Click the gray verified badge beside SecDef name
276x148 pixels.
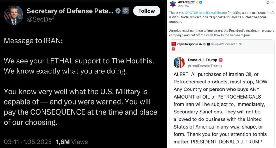[118, 11]
